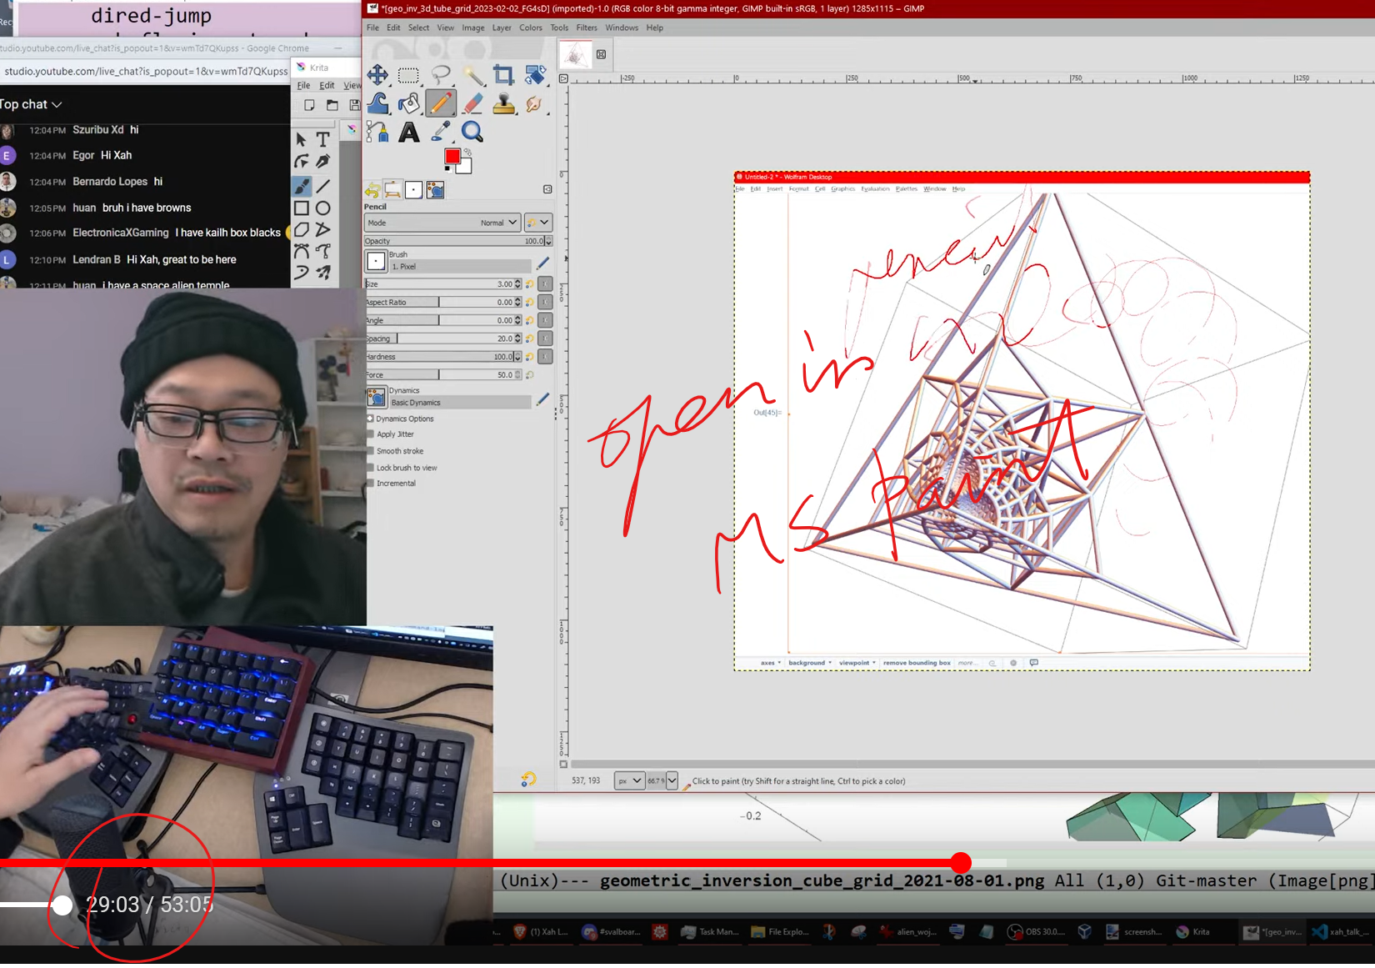The image size is (1375, 968).
Task: Select the Bucket Fill tool
Action: 408,103
